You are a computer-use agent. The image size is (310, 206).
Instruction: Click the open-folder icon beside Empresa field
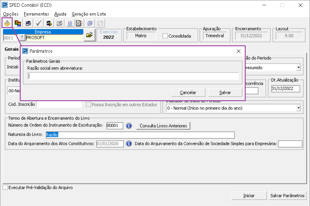coord(89,35)
